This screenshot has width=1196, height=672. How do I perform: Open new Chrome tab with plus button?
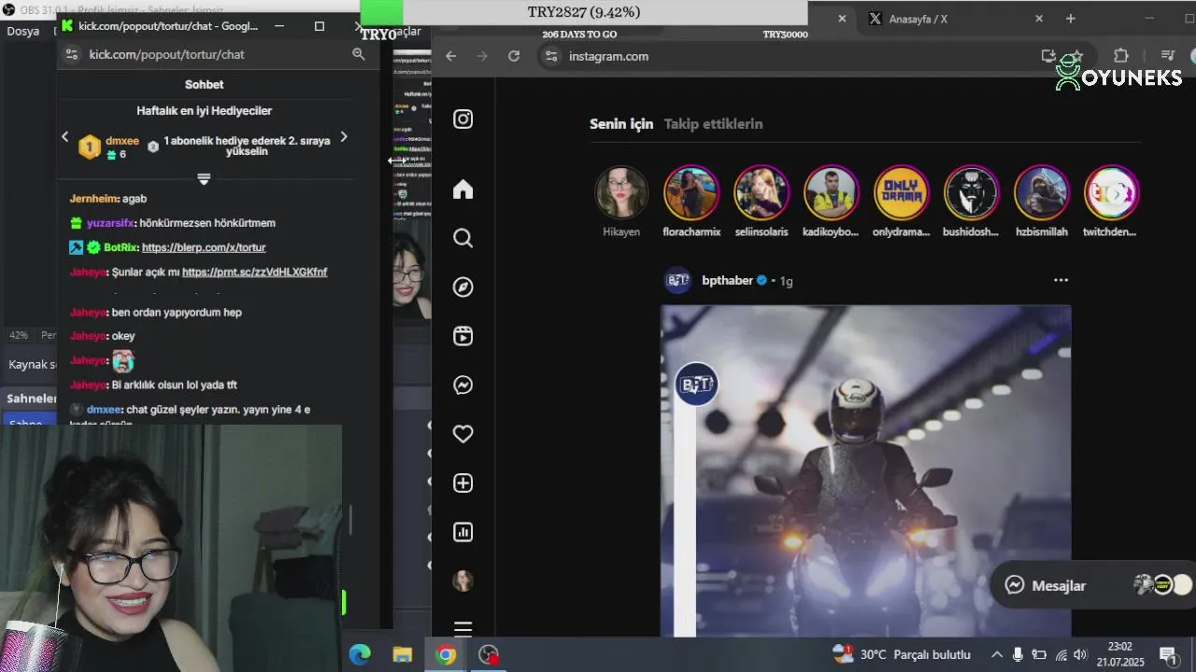click(x=1071, y=19)
